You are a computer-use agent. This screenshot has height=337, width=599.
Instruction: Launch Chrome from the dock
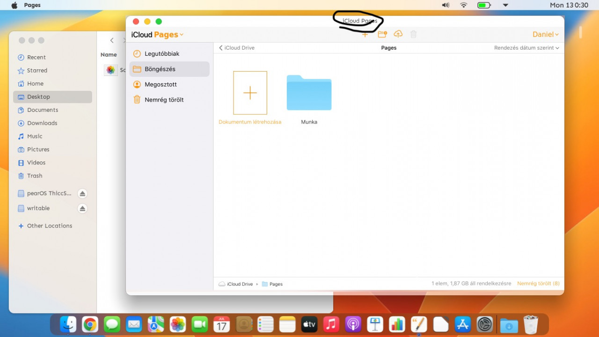point(90,324)
